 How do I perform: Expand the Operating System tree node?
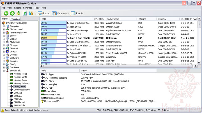click(x=4, y=33)
